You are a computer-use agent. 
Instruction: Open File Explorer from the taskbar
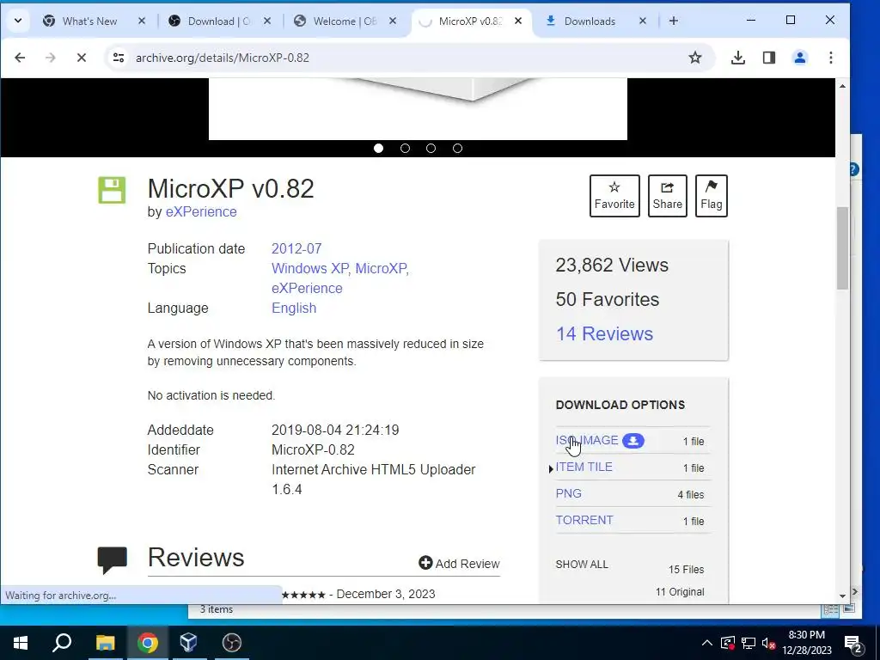click(105, 643)
